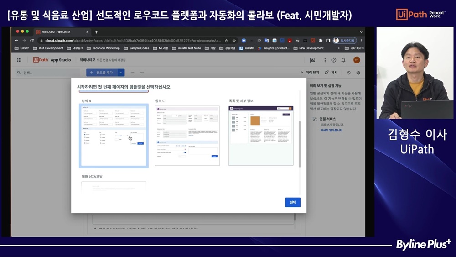The height and width of the screenshot is (257, 456).
Task: Open the version history clock icon
Action: pos(348,73)
